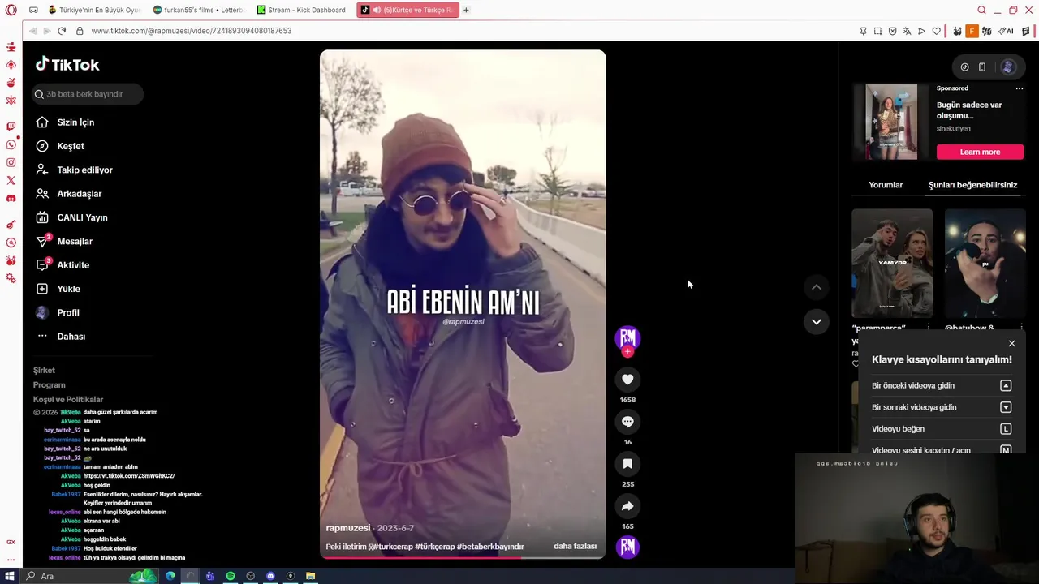Image resolution: width=1039 pixels, height=584 pixels.
Task: Expand caption with daha fazlası
Action: click(x=575, y=547)
